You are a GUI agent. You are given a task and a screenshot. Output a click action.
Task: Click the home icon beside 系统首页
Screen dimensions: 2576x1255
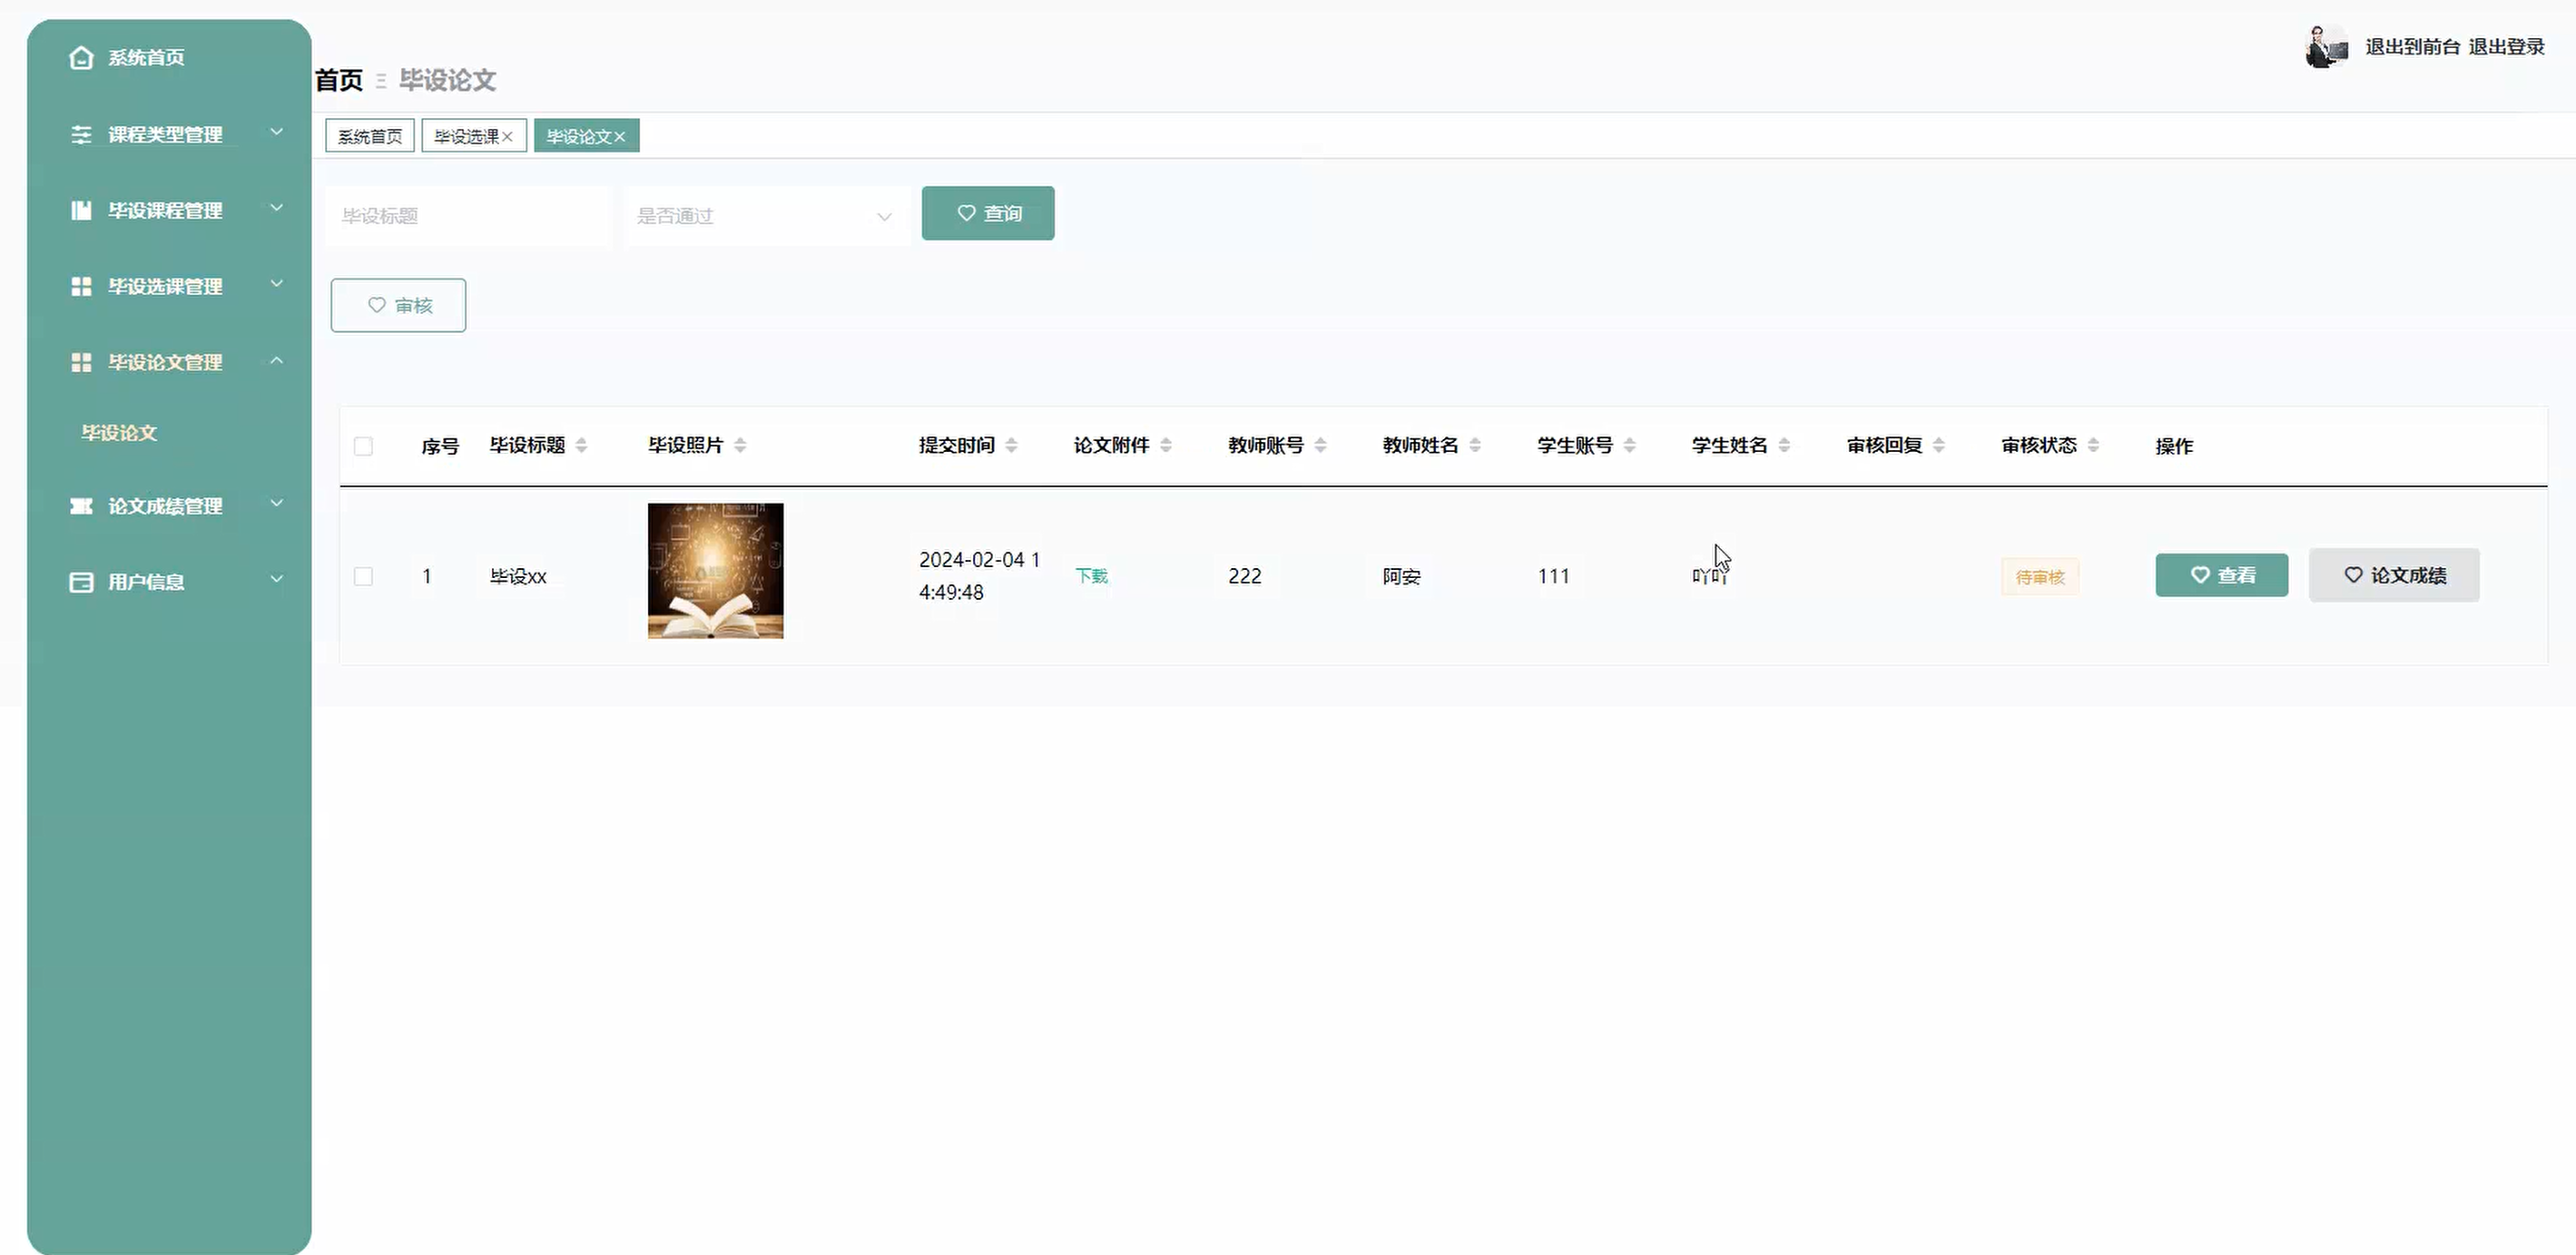coord(81,58)
